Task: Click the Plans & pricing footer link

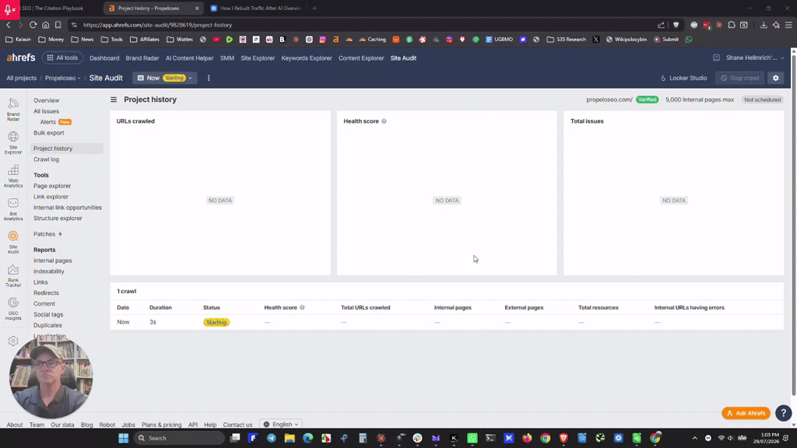Action: pos(161,425)
